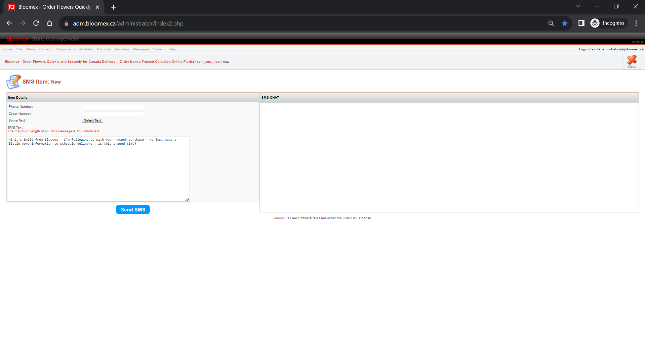This screenshot has width=645, height=344.
Task: Click the Phone Number label
Action: 21,107
